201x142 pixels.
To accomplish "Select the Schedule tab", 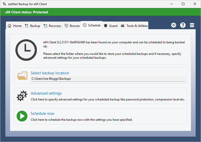I will [x=92, y=25].
